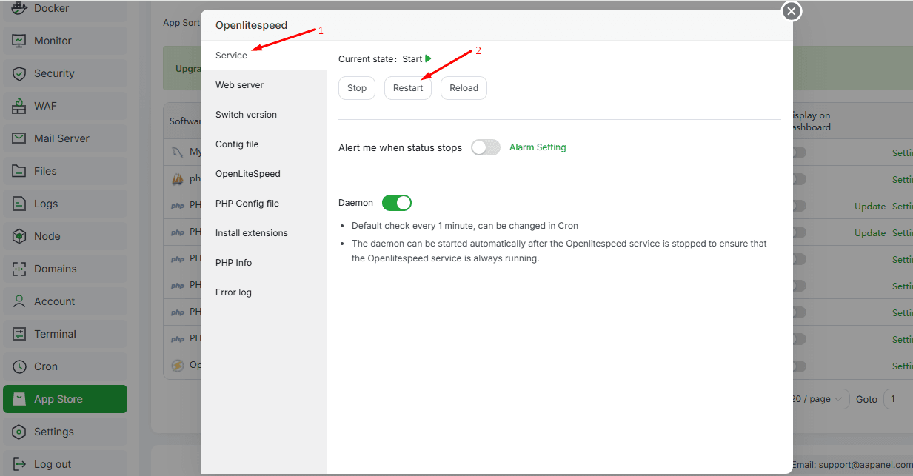This screenshot has width=913, height=476.
Task: Open the PHP Info tab
Action: point(233,263)
